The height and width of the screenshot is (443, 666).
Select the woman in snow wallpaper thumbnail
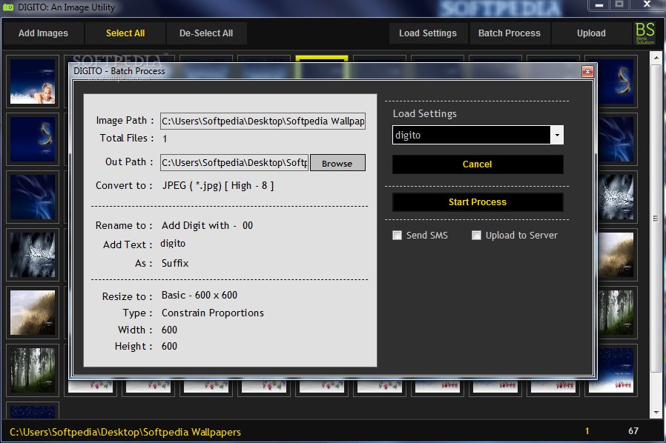click(x=33, y=81)
